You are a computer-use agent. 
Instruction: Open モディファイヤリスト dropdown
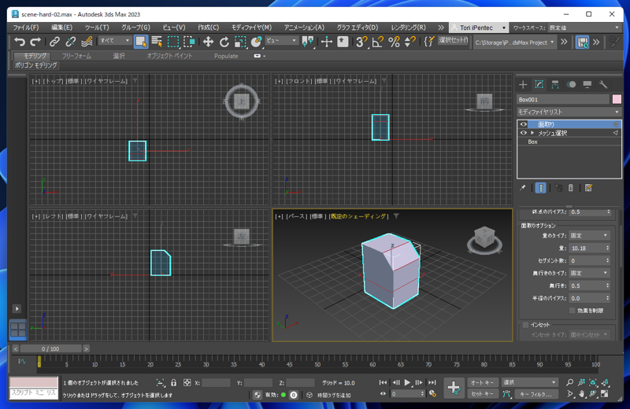(x=569, y=112)
